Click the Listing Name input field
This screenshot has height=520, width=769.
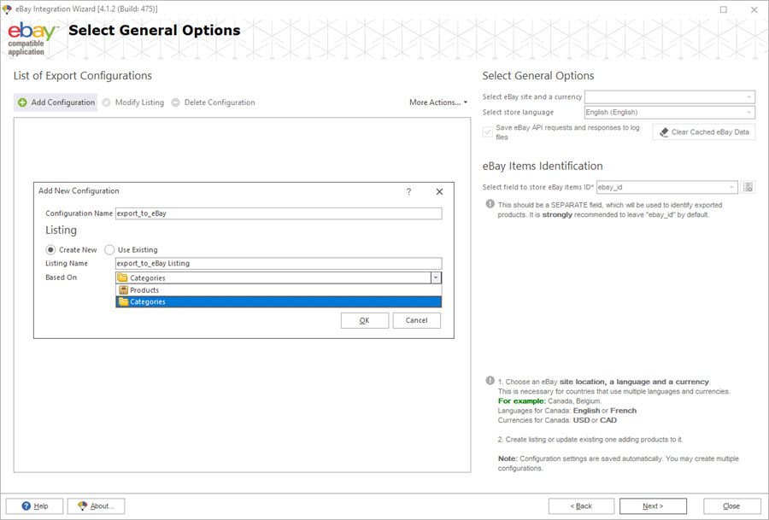279,264
